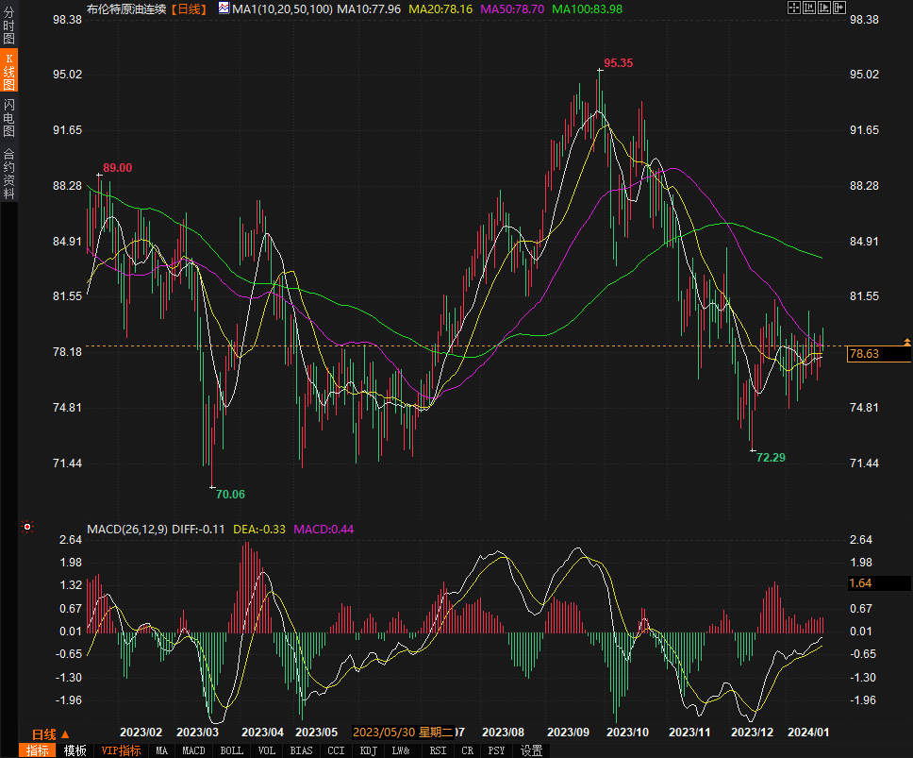Click the small orange arrows at the right price axis
The width and height of the screenshot is (913, 758).
coord(906,341)
